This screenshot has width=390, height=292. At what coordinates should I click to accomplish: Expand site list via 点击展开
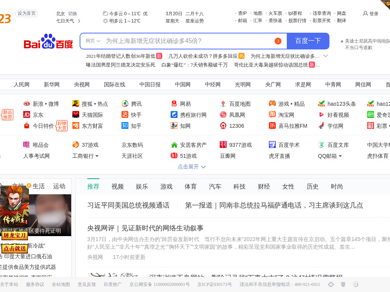click(192, 167)
